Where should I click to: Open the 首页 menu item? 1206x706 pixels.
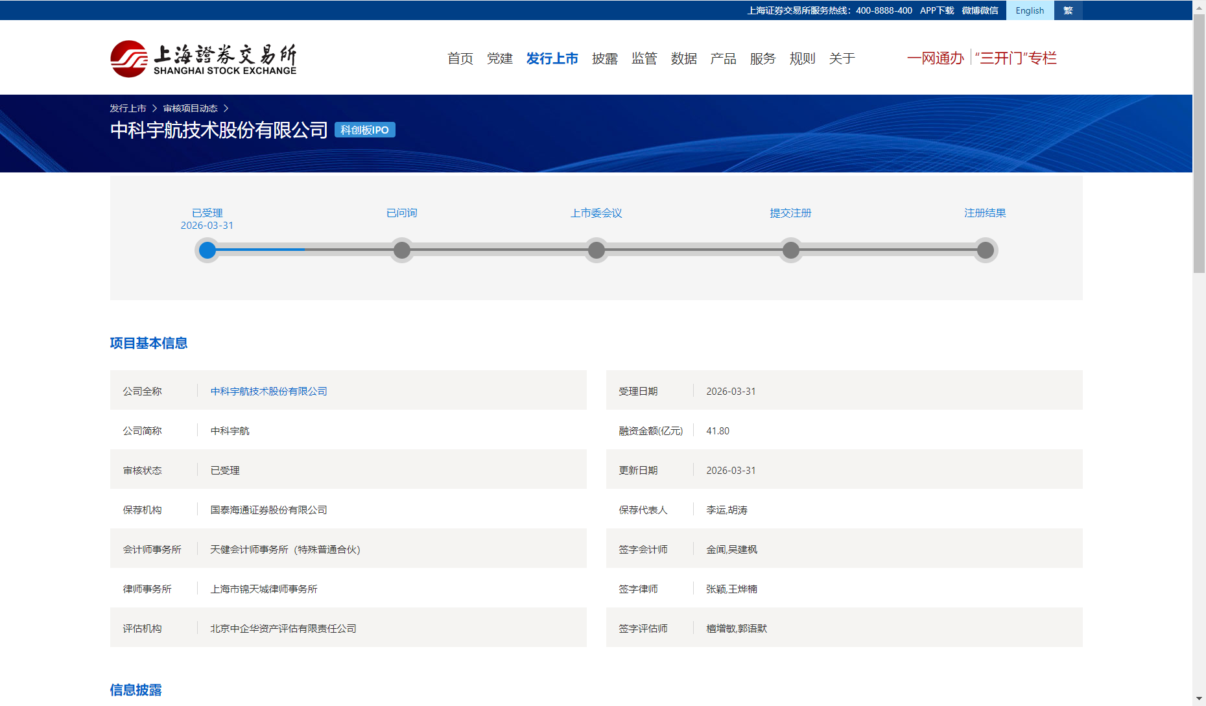click(460, 59)
